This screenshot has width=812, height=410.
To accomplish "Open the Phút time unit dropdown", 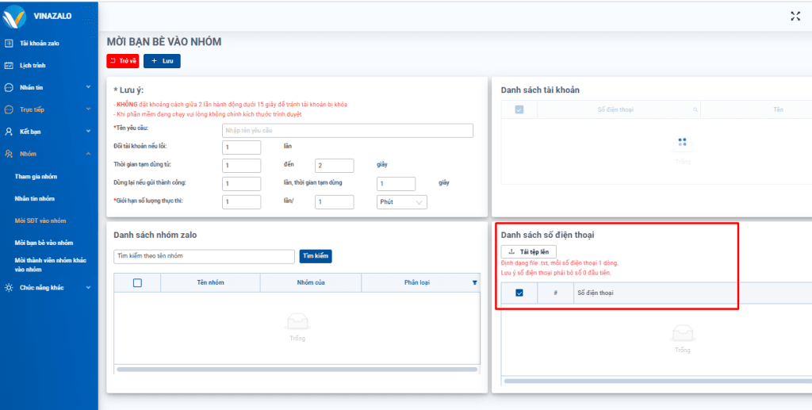I will [402, 202].
